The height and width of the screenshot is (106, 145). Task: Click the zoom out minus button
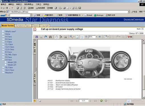click(86, 37)
